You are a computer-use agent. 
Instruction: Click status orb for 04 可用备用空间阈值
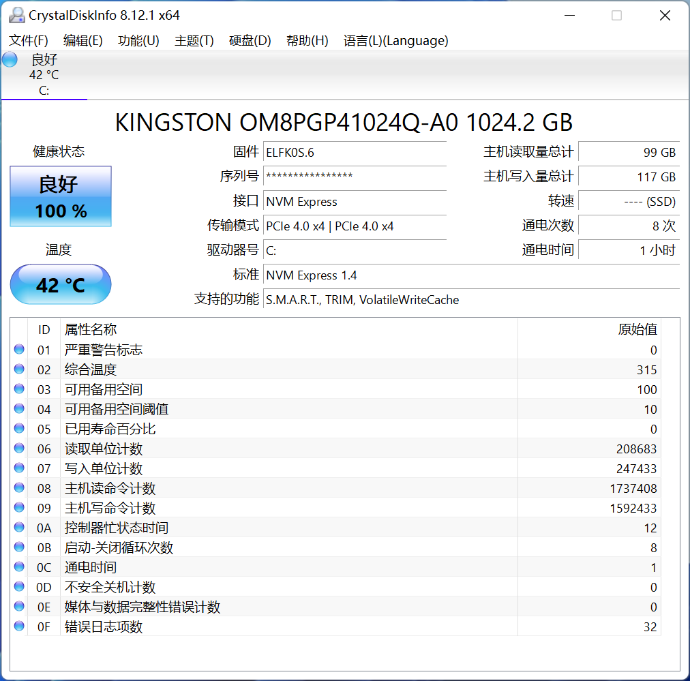pyautogui.click(x=19, y=409)
